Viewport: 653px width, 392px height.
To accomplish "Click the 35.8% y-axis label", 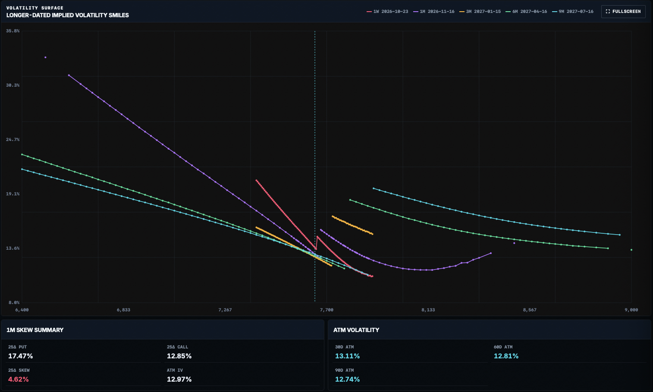I will pos(13,31).
